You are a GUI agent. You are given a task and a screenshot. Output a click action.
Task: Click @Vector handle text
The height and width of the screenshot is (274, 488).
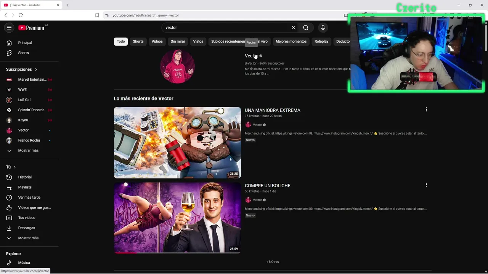point(250,64)
